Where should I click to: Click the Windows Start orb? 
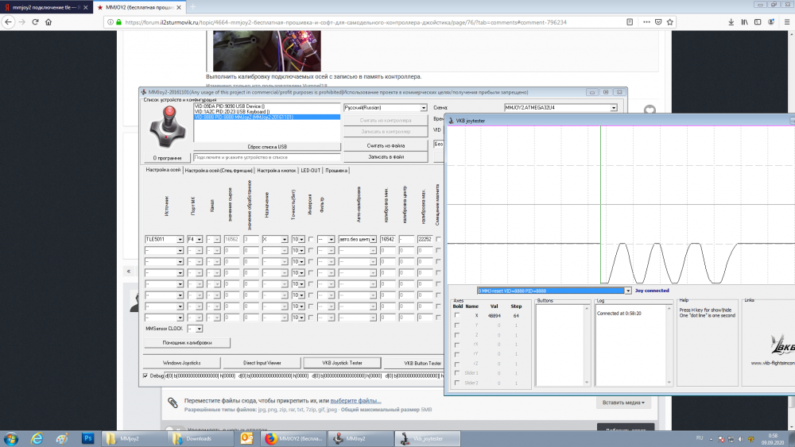pyautogui.click(x=12, y=438)
